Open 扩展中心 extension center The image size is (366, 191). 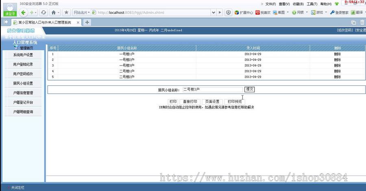click(x=244, y=13)
